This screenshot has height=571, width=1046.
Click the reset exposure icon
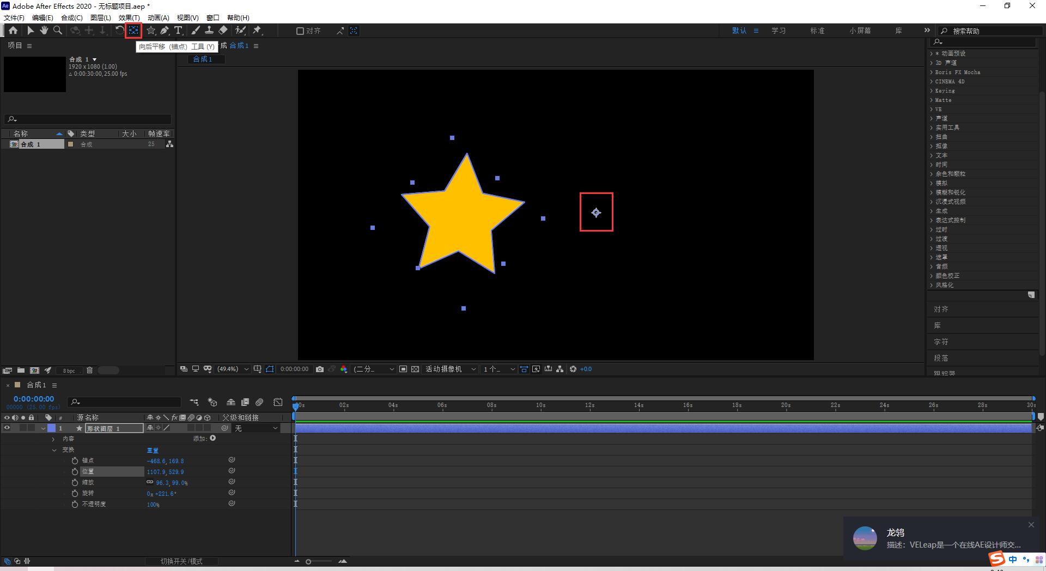point(573,369)
